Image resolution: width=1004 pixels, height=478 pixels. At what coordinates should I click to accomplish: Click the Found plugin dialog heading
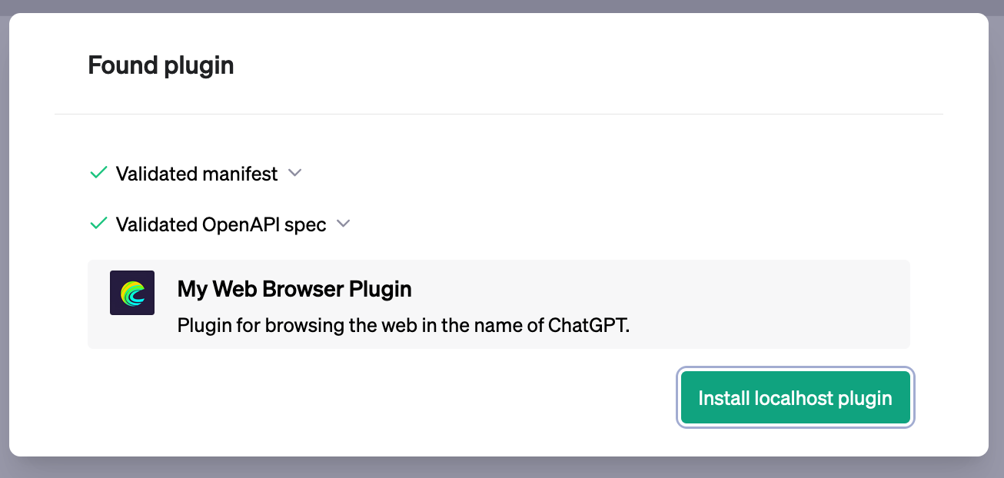(161, 65)
